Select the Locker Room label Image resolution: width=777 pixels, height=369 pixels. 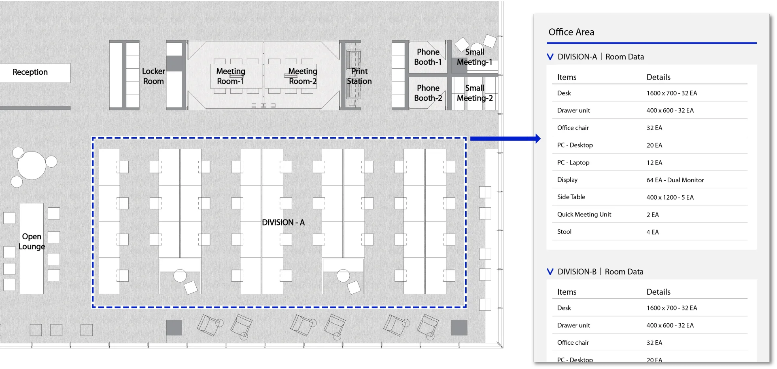tap(153, 76)
